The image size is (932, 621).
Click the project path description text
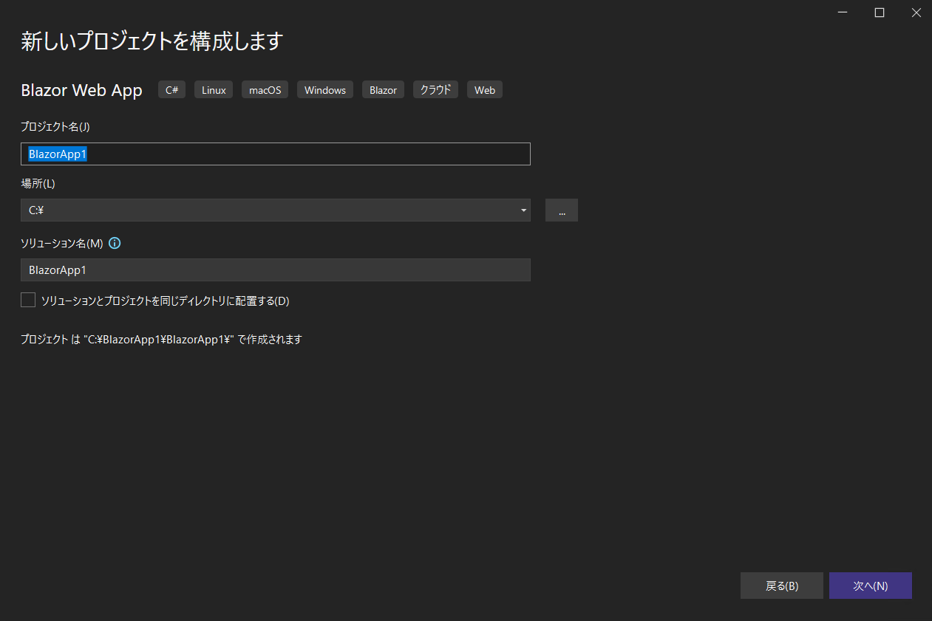pos(161,340)
